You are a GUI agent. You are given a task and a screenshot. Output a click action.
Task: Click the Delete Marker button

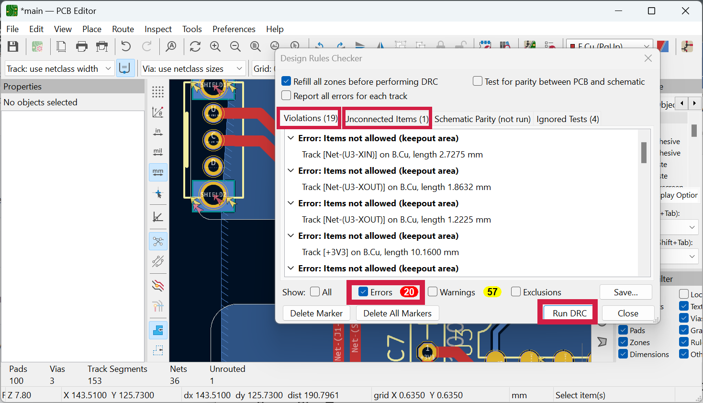click(x=316, y=313)
